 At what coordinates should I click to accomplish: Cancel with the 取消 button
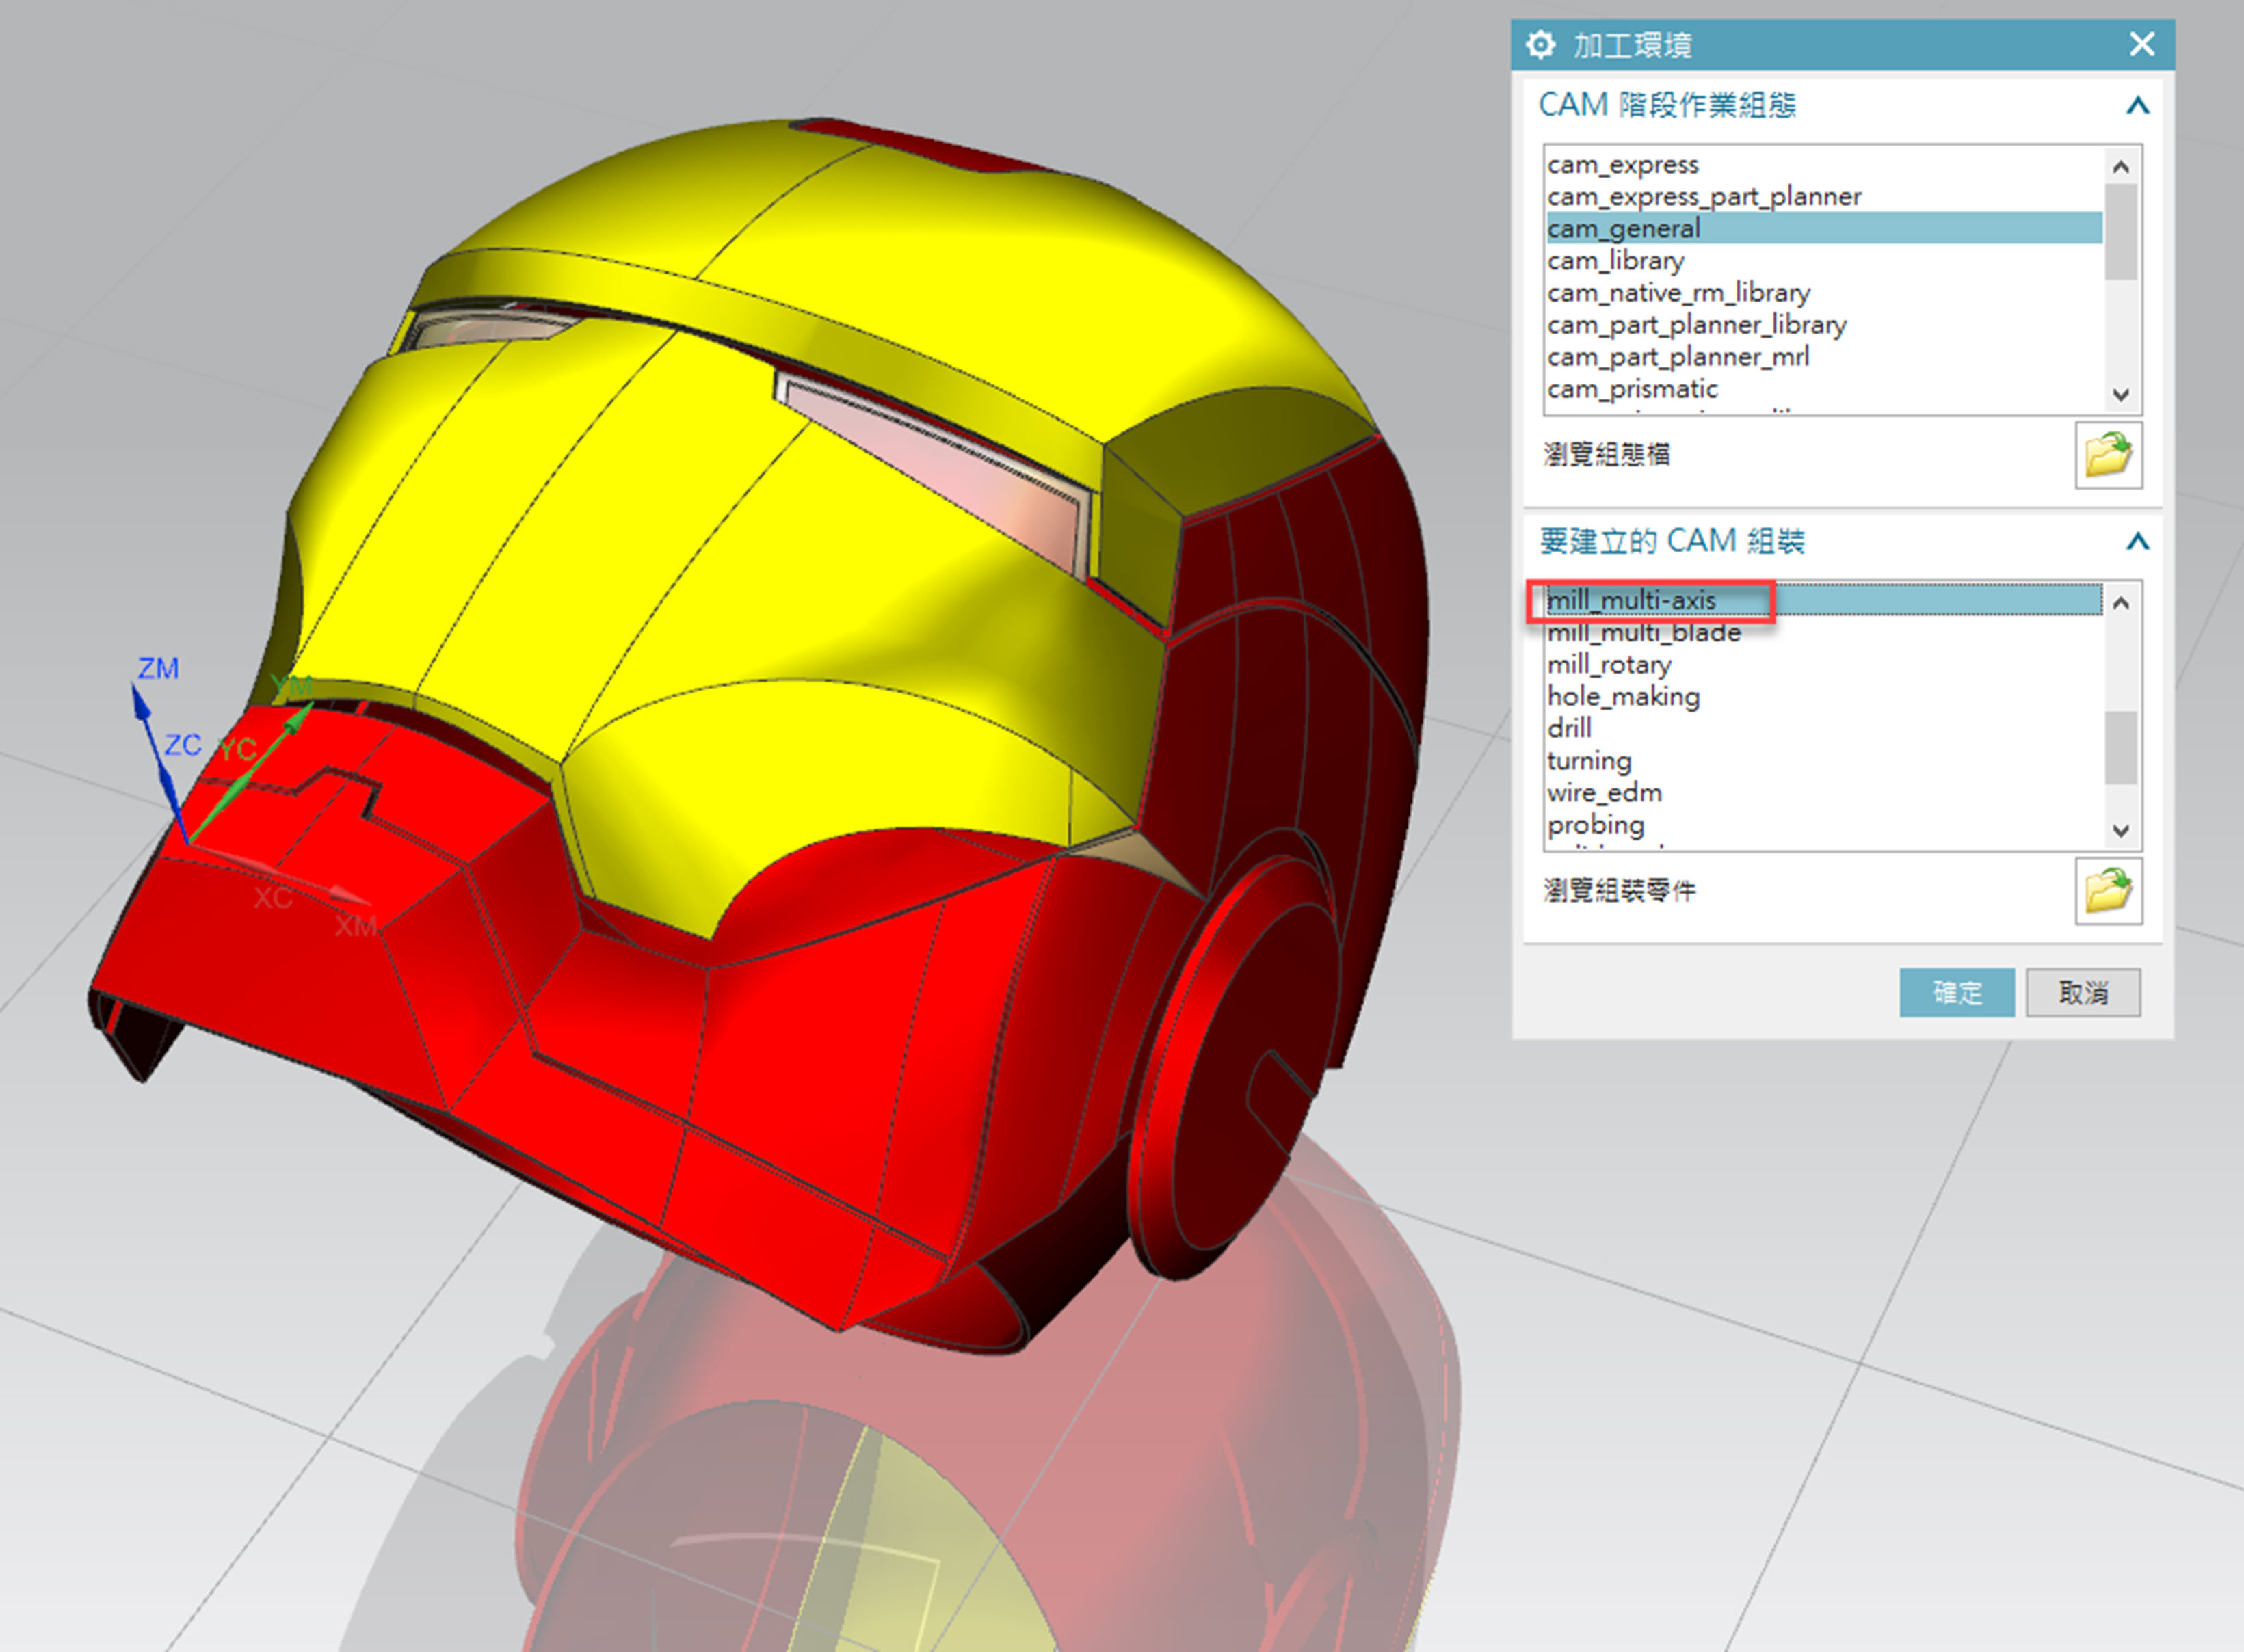coord(2083,992)
